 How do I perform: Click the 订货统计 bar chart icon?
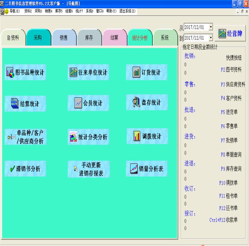(x=136, y=72)
